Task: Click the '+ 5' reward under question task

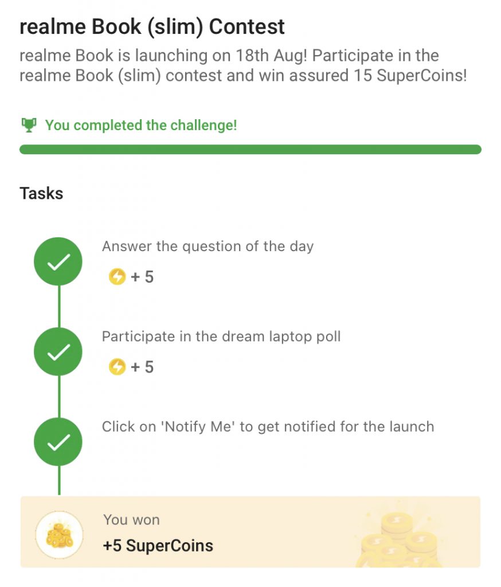Action: (x=142, y=277)
